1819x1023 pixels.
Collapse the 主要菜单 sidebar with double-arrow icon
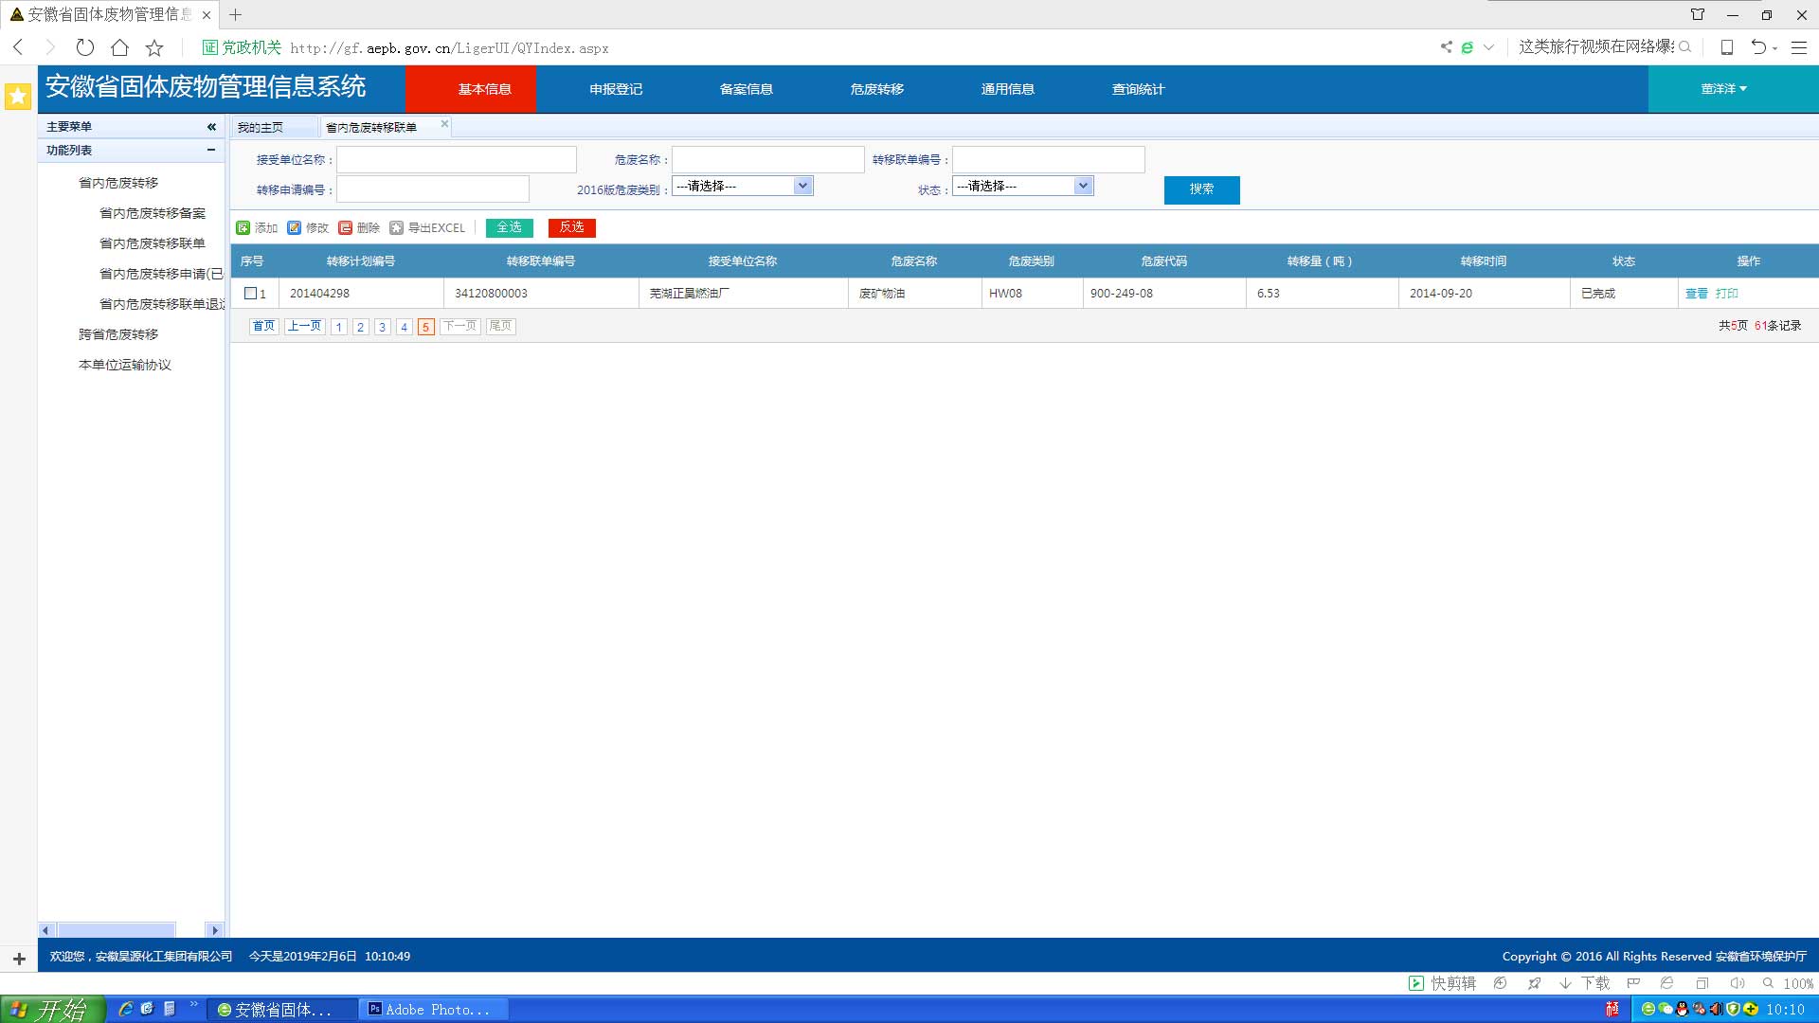[x=211, y=126]
